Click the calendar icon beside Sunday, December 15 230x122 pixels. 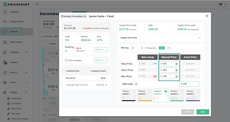[62, 16]
